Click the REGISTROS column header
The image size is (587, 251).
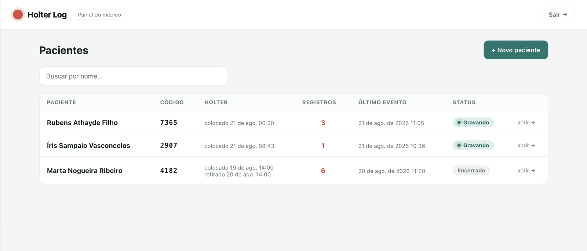click(319, 102)
